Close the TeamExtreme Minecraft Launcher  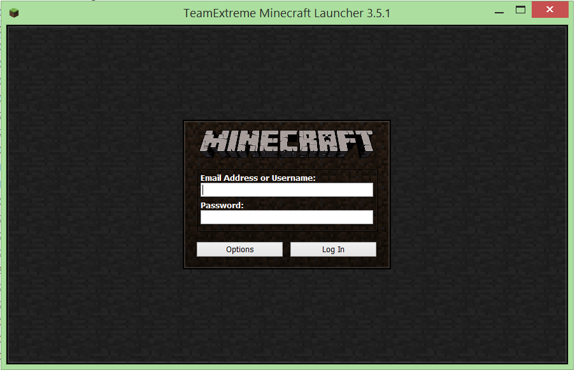(x=550, y=10)
